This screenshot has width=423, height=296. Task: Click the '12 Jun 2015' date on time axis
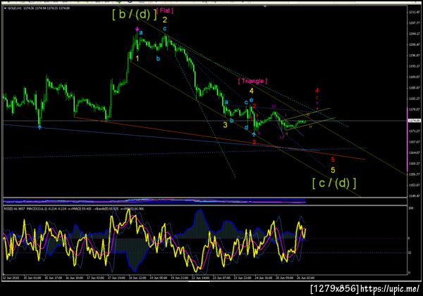[x=11, y=278]
